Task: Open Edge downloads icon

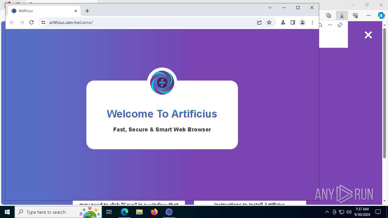Action: point(342,15)
